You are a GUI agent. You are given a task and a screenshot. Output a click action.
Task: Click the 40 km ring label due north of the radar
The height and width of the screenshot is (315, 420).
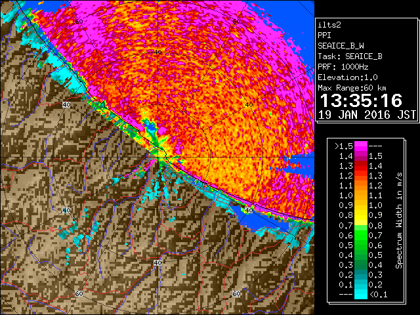tap(157, 52)
